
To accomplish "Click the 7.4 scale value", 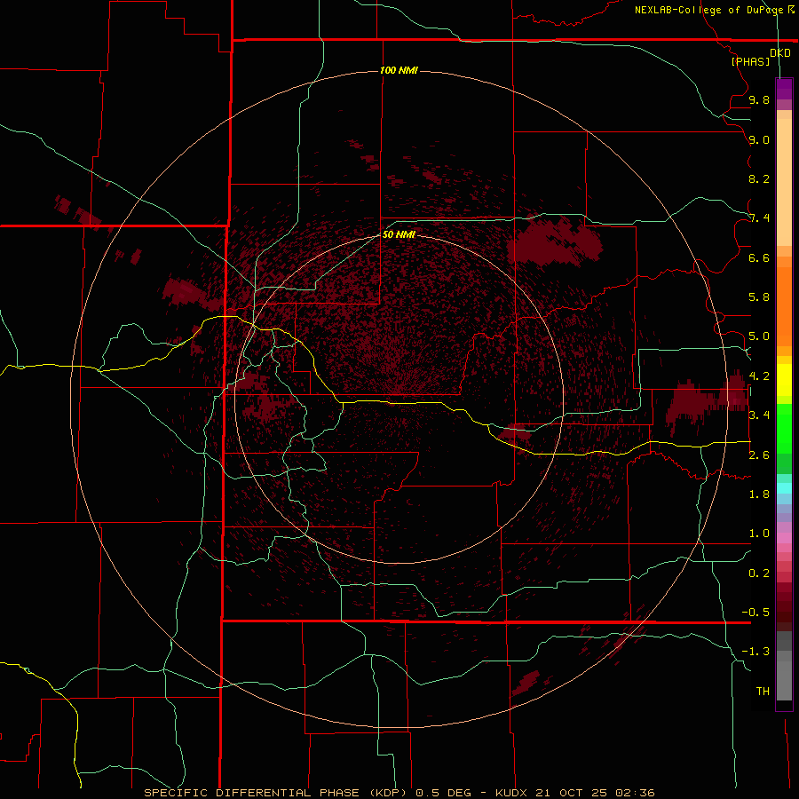I will point(759,218).
